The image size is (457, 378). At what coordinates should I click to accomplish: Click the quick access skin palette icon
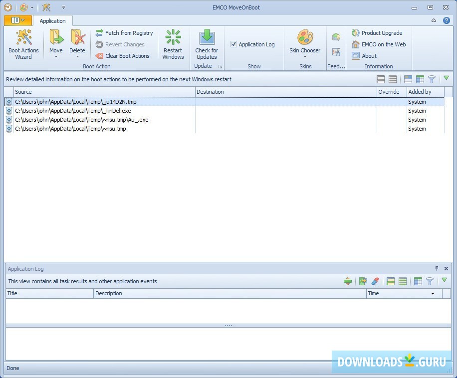point(24,7)
